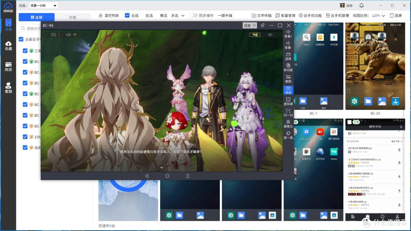Take a 截图 screenshot of BC-94
The image size is (411, 231).
[288, 79]
